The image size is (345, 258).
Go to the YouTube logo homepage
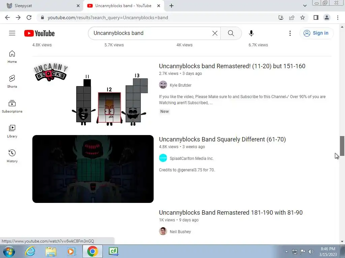39,33
